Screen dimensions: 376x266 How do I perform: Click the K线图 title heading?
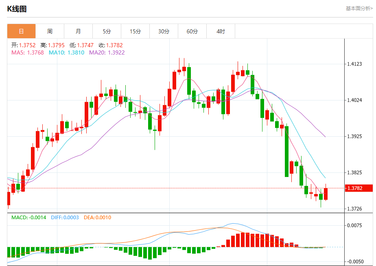(17, 9)
